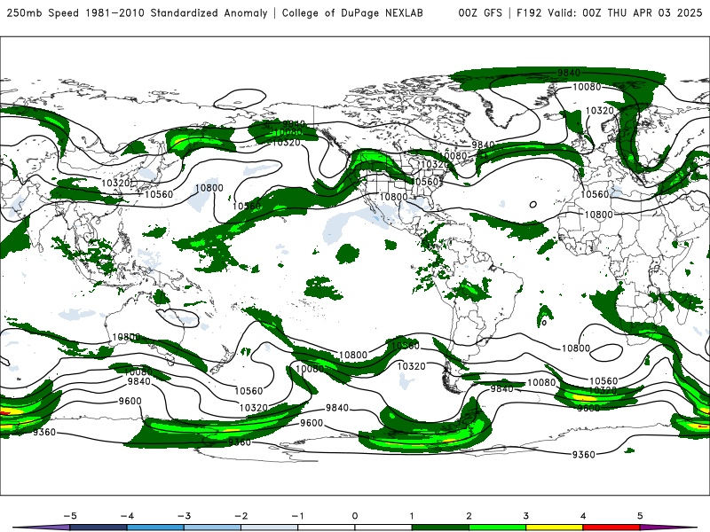The image size is (710, 532).
Task: Click the 'F192 Valid: 00Z THU APR 03 2025' text
Action: (x=609, y=13)
